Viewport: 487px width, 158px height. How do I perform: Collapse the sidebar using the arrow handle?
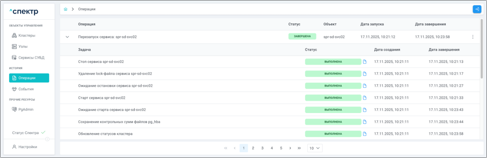[47, 139]
